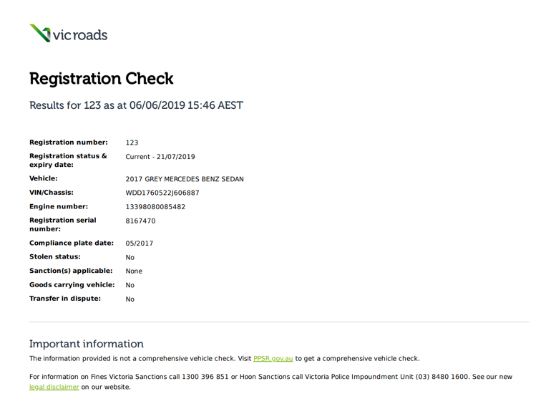The image size is (556, 419).
Task: Click the results timestamp subheading
Action: pos(136,105)
